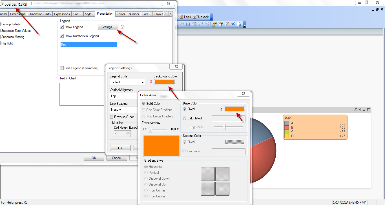Click the print icon on the chart caption
This screenshot has width=385, height=205.
point(356,110)
